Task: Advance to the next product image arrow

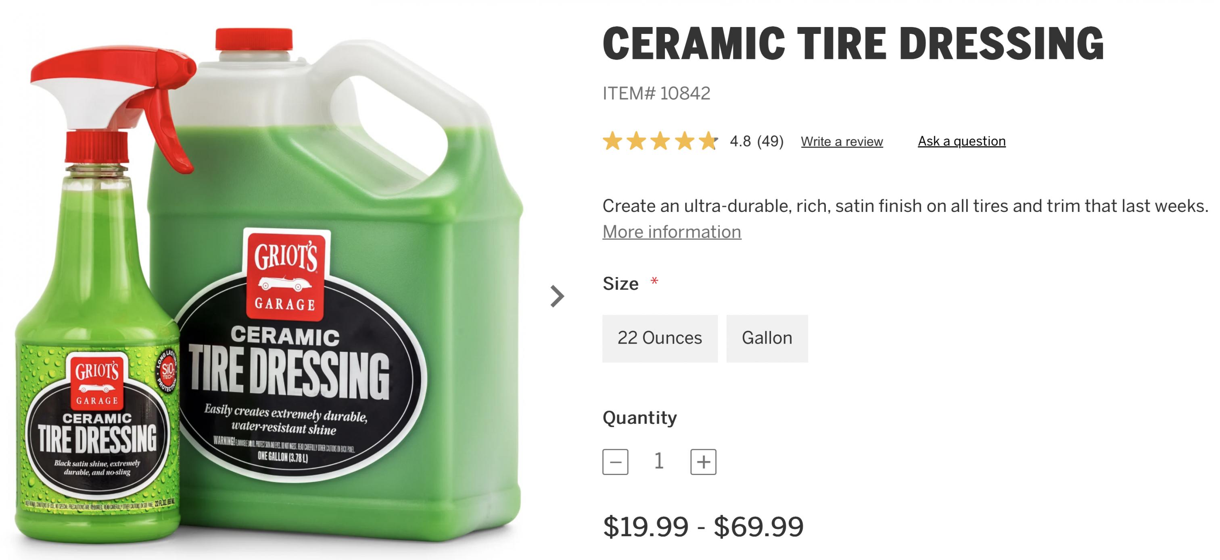Action: click(x=558, y=297)
